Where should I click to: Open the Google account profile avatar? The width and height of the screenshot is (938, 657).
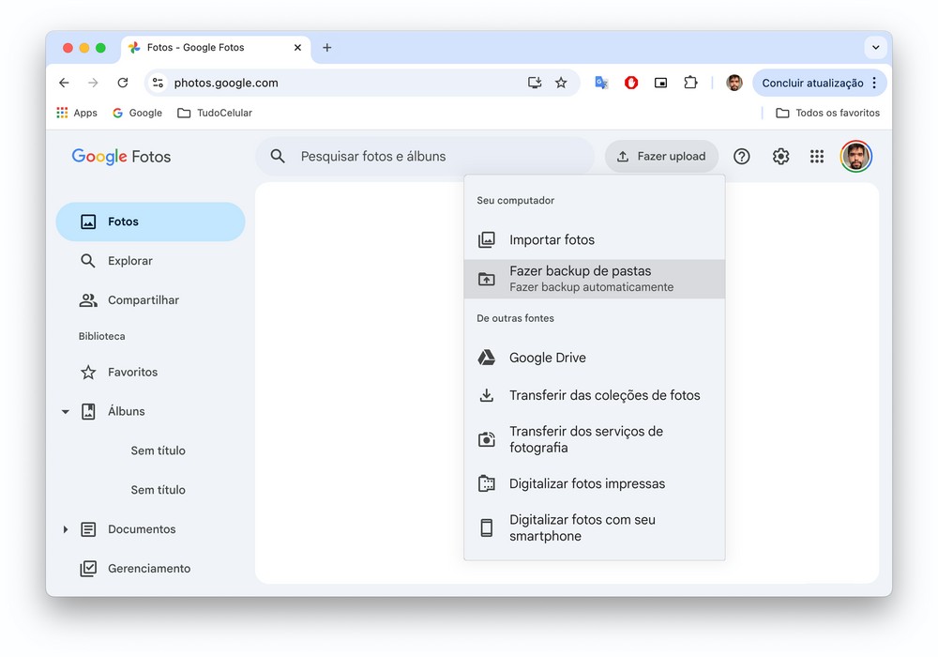tap(855, 157)
